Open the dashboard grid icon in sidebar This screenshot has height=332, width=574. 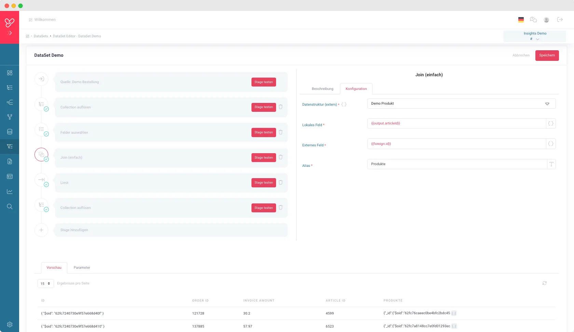(10, 73)
